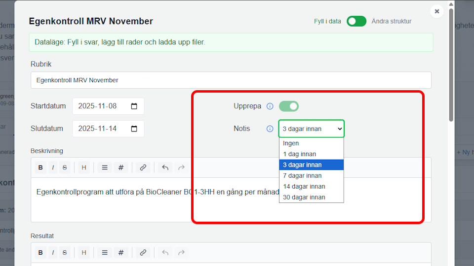Open the calendar picker for Startdatum
This screenshot has width=474, height=266.
(134, 106)
